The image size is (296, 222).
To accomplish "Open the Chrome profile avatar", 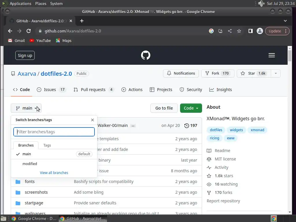I will click(260, 31).
